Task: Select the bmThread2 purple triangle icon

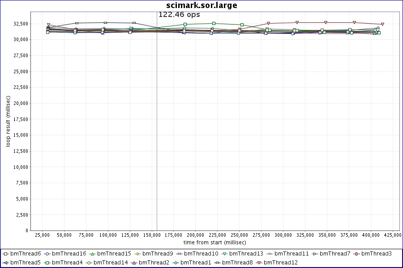Action: pyautogui.click(x=134, y=263)
